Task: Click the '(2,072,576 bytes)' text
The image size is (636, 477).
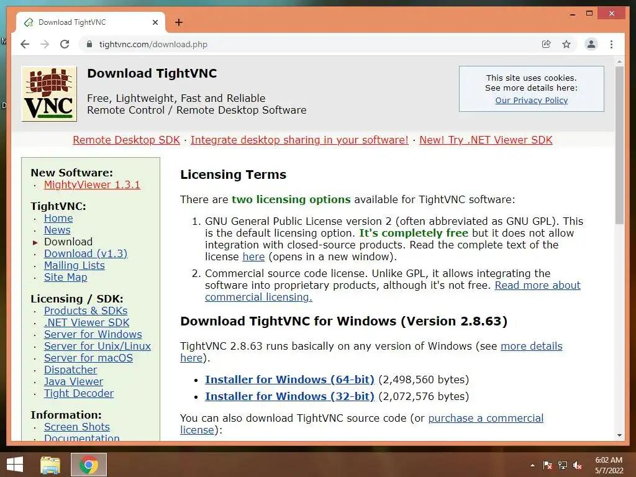Action: (424, 396)
